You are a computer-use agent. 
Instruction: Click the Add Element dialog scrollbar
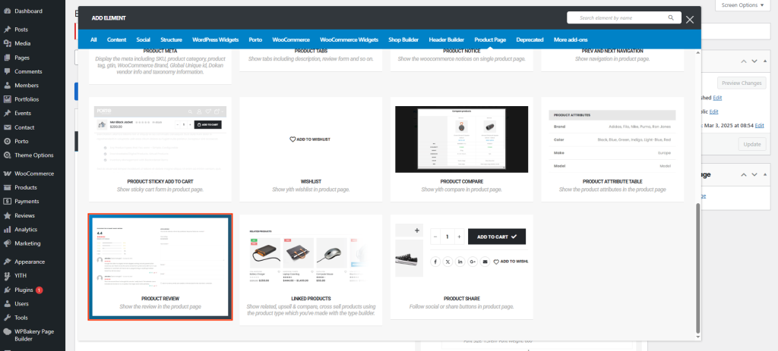(x=697, y=265)
